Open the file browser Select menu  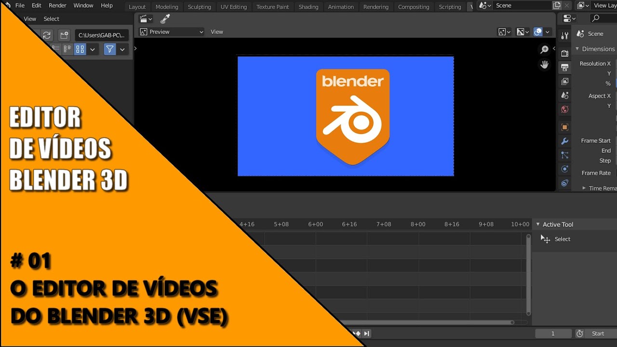pyautogui.click(x=51, y=19)
